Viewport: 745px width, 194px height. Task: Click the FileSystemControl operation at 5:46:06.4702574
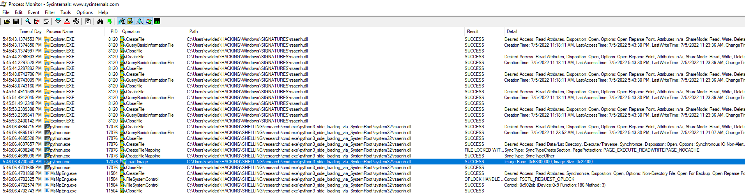[x=142, y=185]
